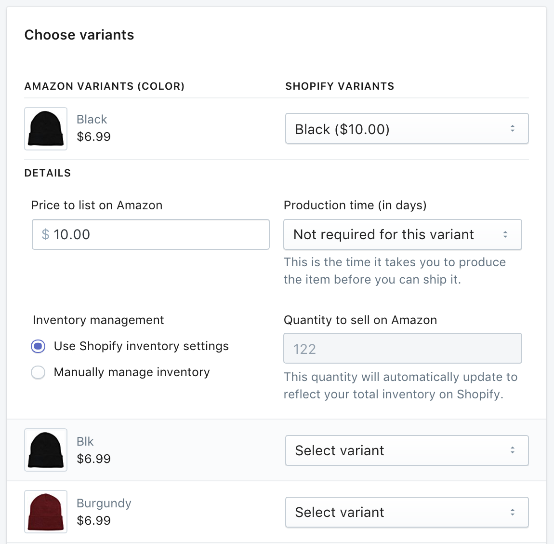Click the Burgundy beanie thumbnail
This screenshot has height=544, width=554.
45,512
